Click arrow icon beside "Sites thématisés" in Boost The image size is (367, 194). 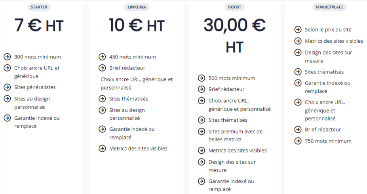coord(201,120)
